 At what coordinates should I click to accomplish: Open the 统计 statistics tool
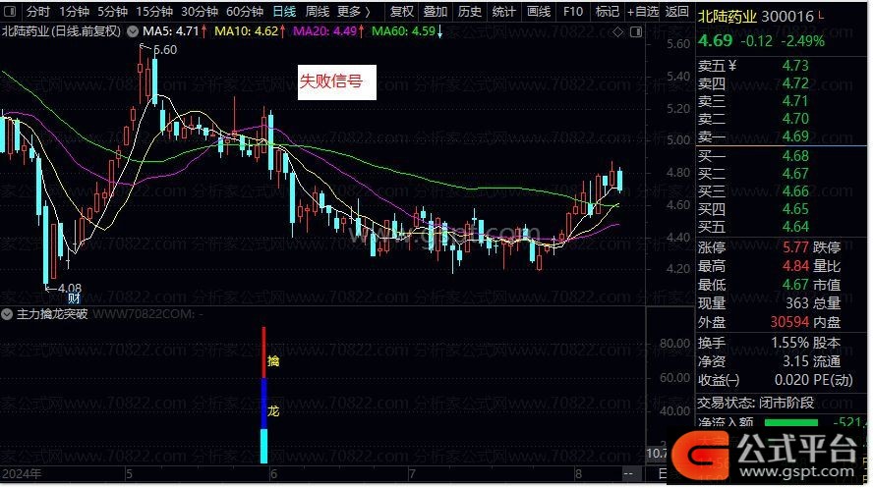(x=504, y=11)
